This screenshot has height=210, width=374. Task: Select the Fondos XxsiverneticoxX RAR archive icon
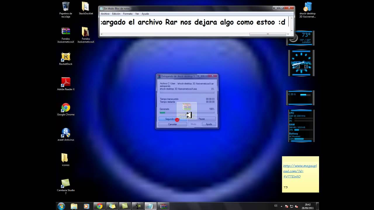66,35
